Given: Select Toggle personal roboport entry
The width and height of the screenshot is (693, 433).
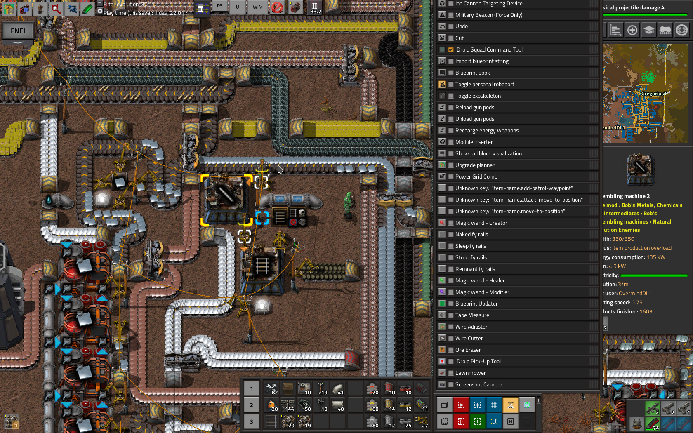Looking at the screenshot, I should coord(518,84).
